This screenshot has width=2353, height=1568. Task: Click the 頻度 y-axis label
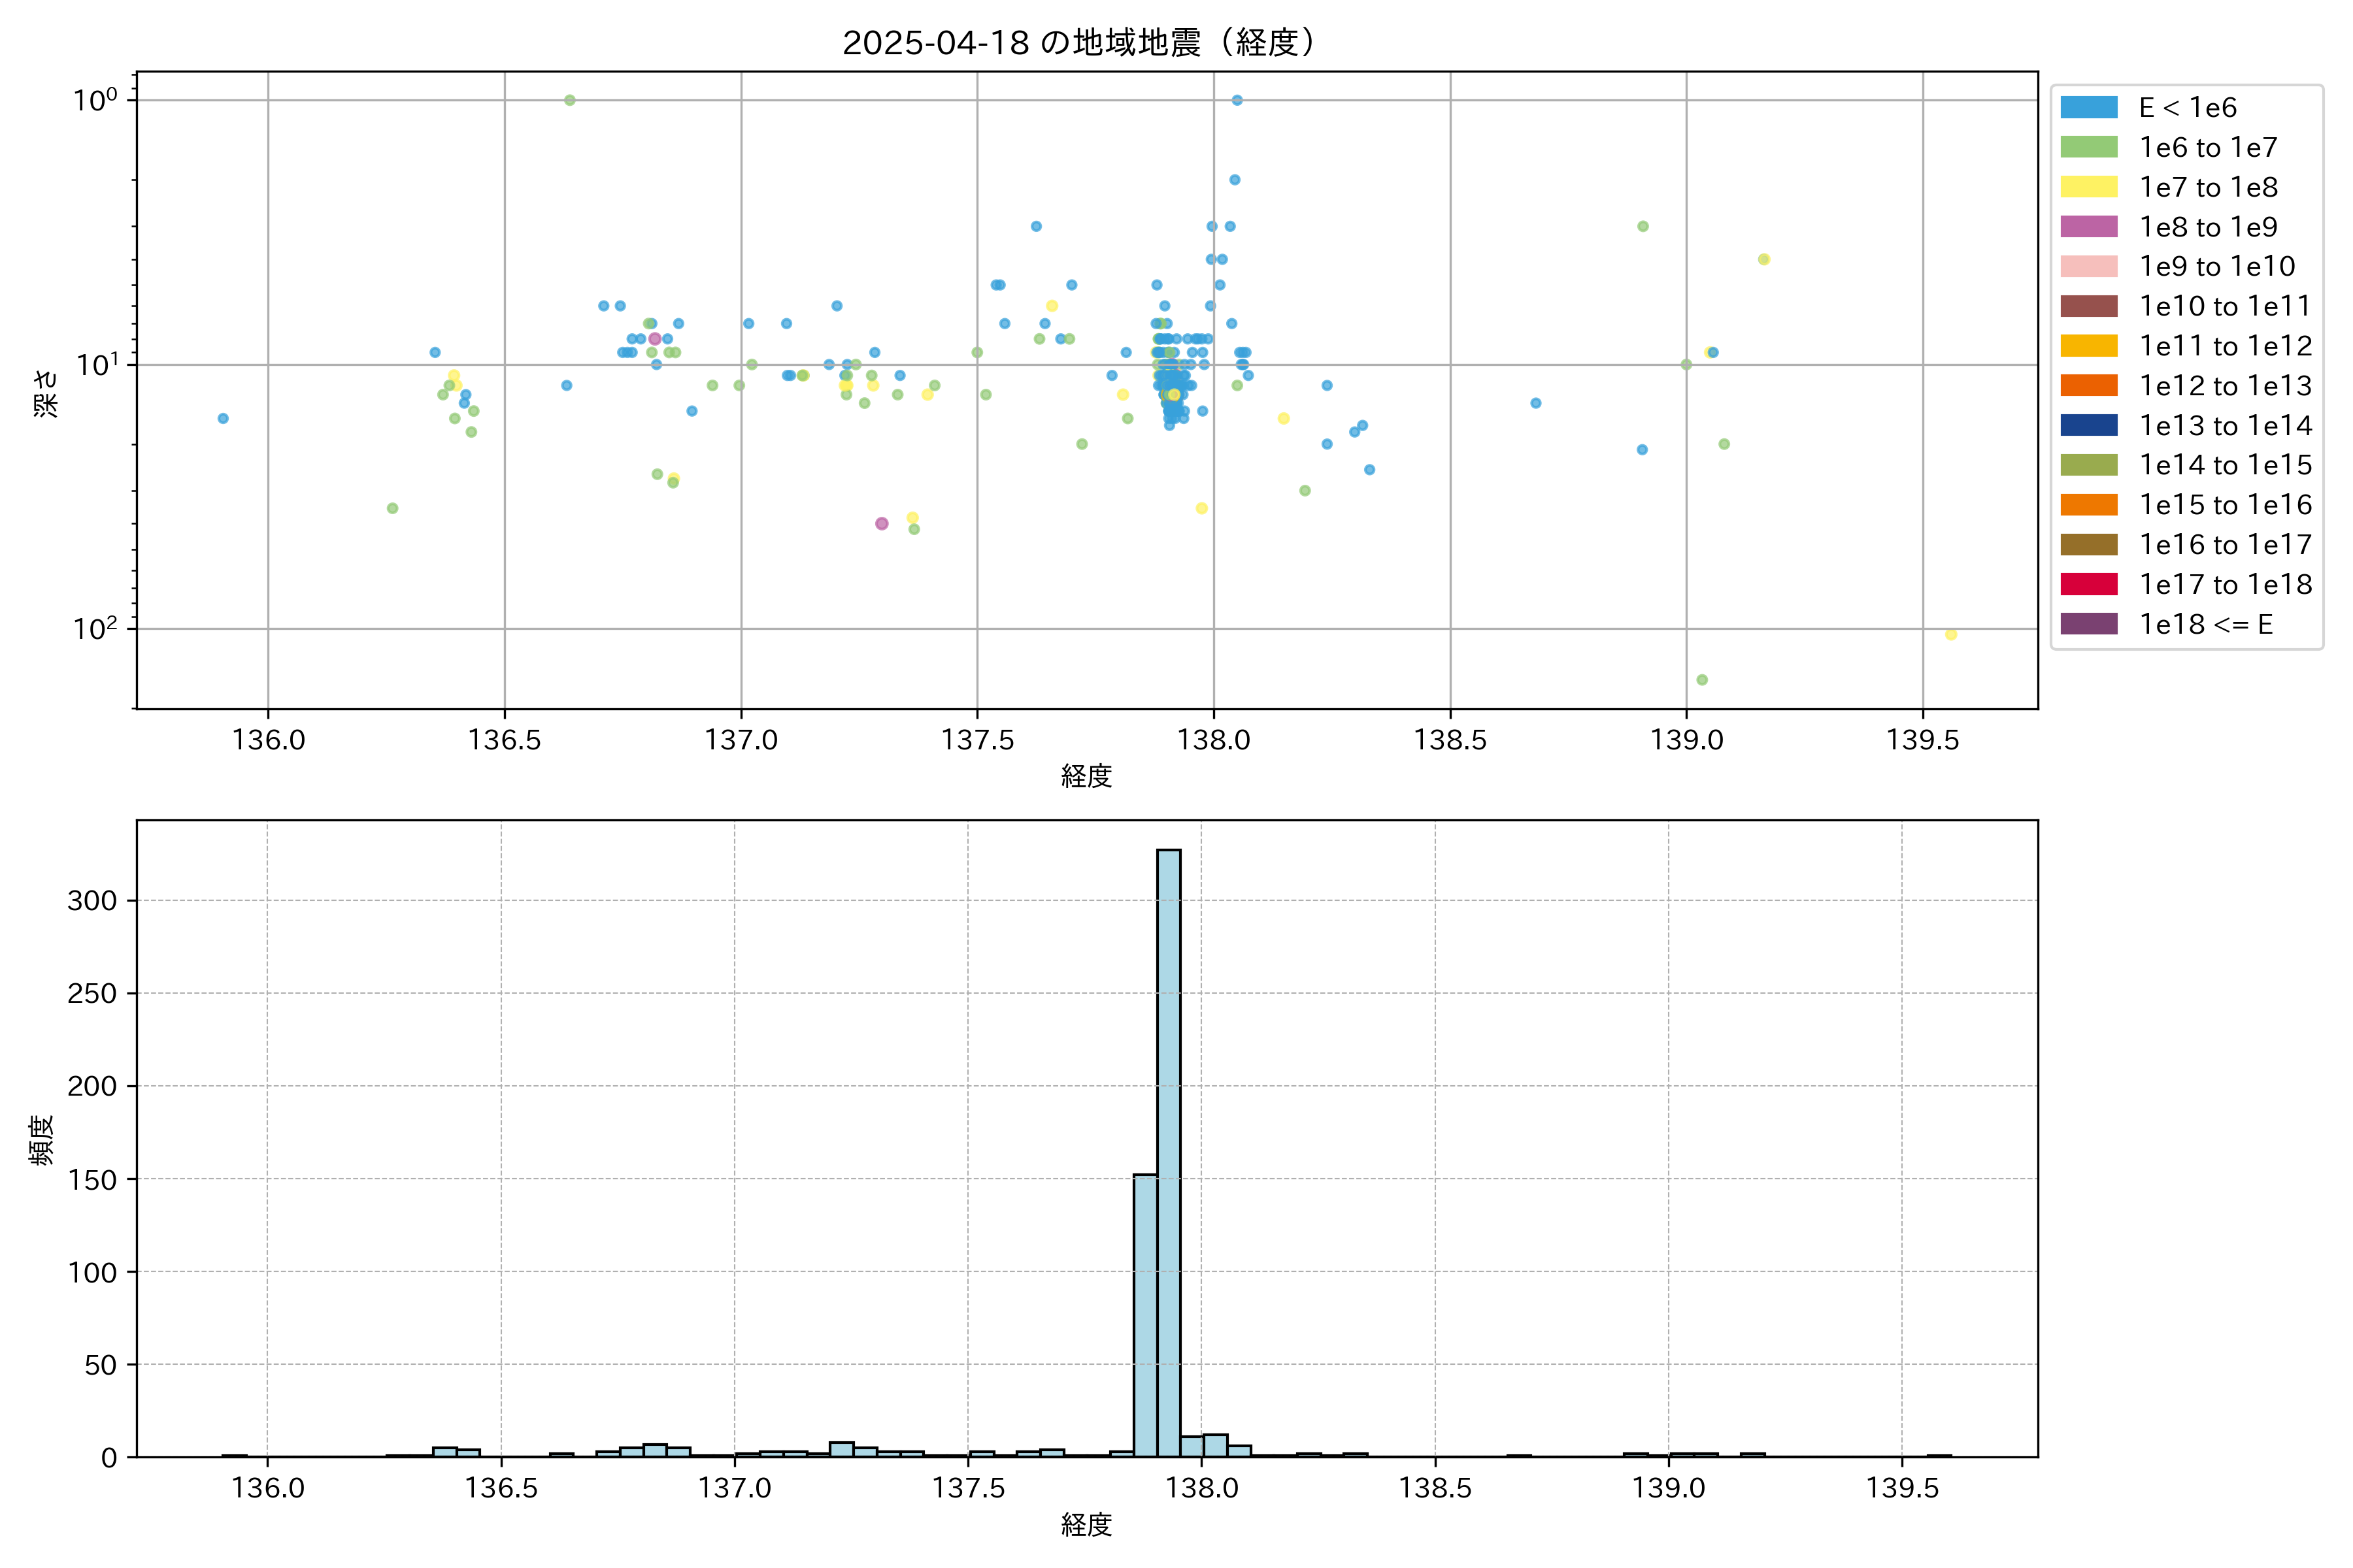point(42,1140)
